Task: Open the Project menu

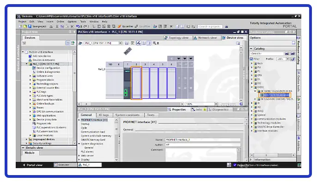Action: pyautogui.click(x=22, y=21)
